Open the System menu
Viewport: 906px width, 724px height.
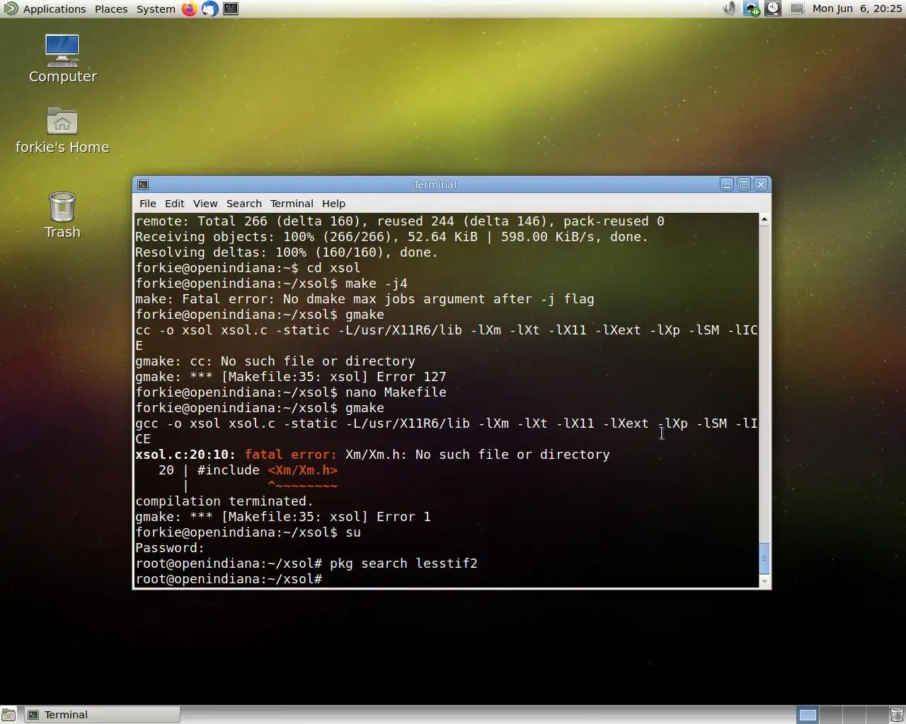coord(156,8)
